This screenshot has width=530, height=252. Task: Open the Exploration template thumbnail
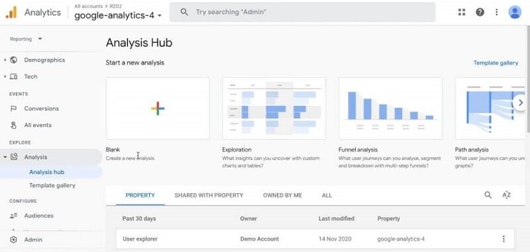tap(274, 108)
